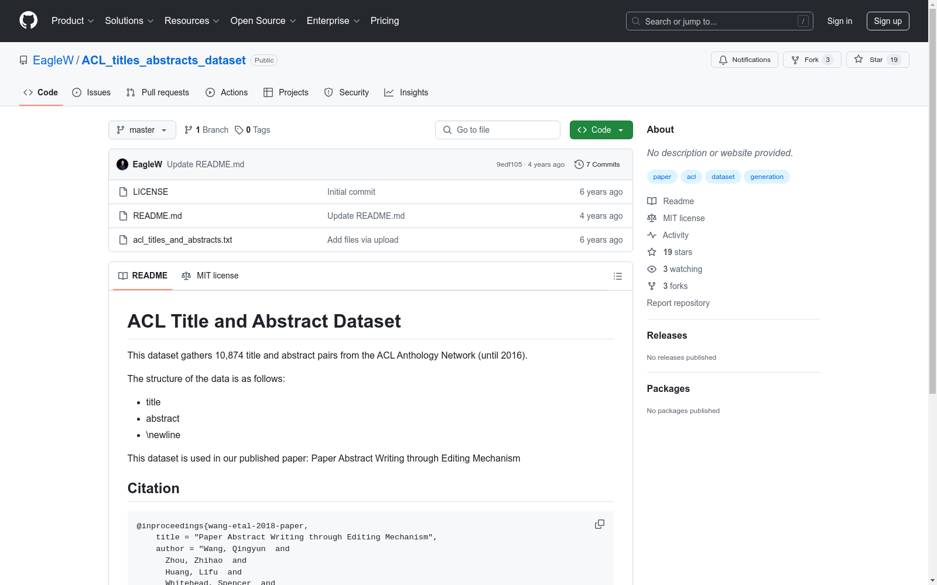Click the star icon beside 19 stars
The image size is (937, 585).
[x=652, y=252]
